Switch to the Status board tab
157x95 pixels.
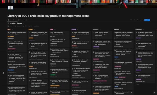[x=23, y=20]
